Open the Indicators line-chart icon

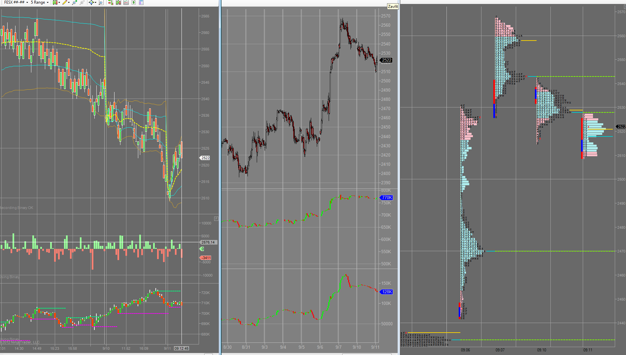[126, 2]
